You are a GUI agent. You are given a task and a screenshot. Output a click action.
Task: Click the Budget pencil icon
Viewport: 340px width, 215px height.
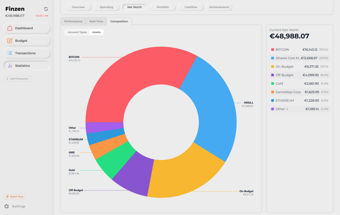pos(10,41)
